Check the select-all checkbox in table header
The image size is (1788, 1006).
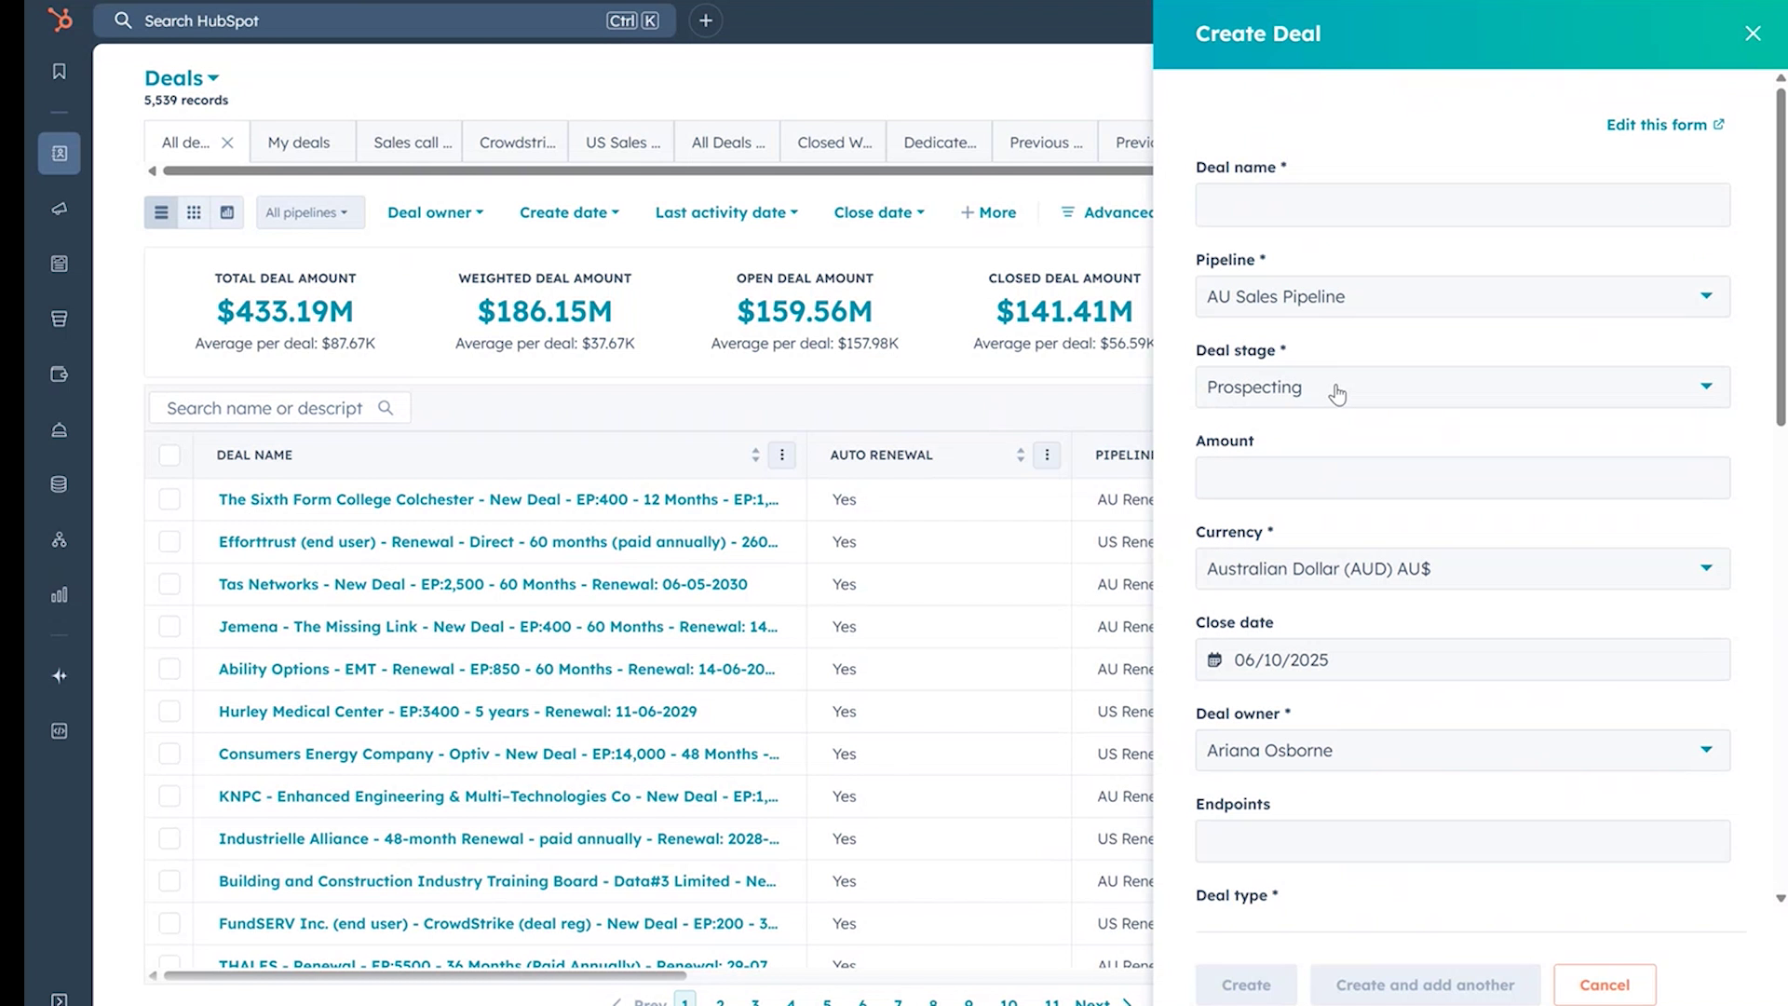(169, 455)
